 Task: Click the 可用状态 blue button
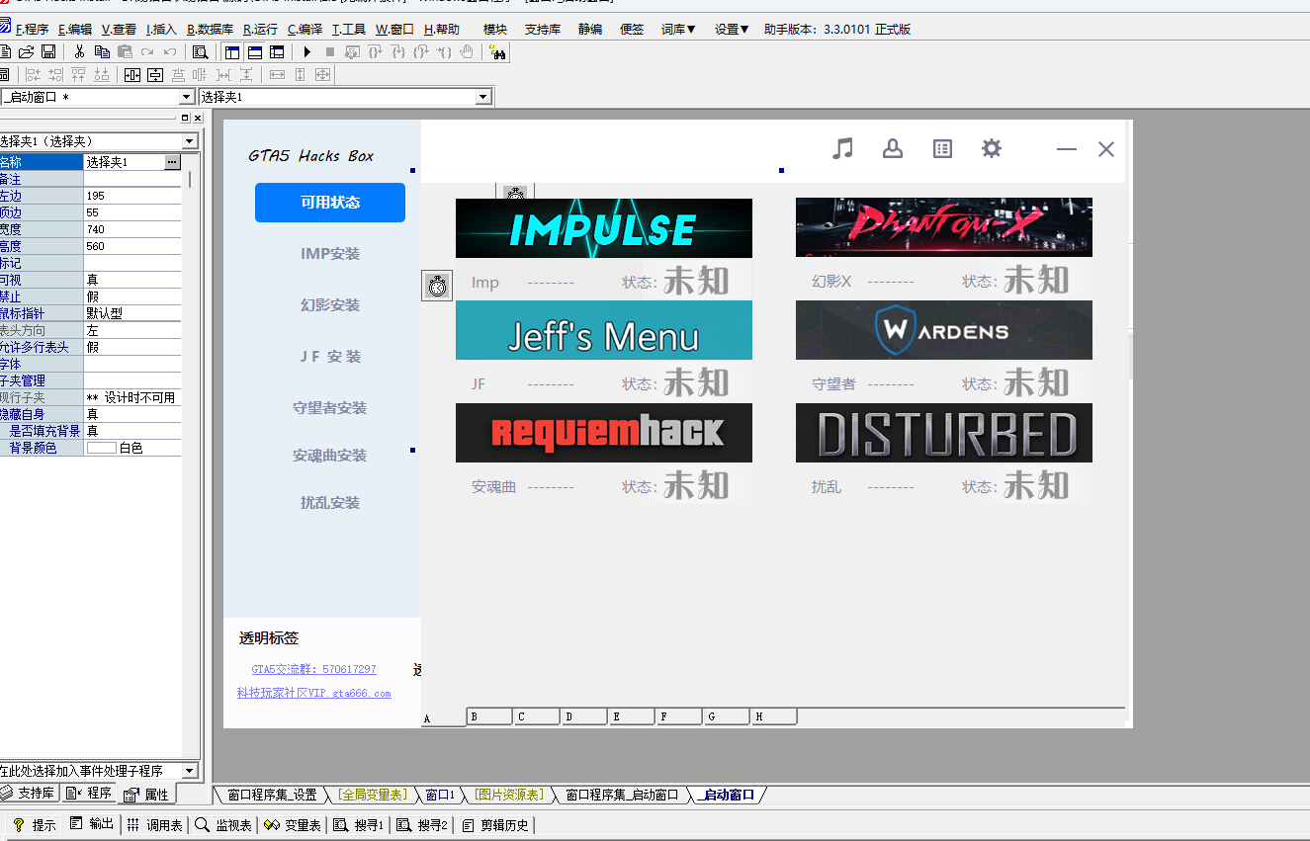(330, 203)
